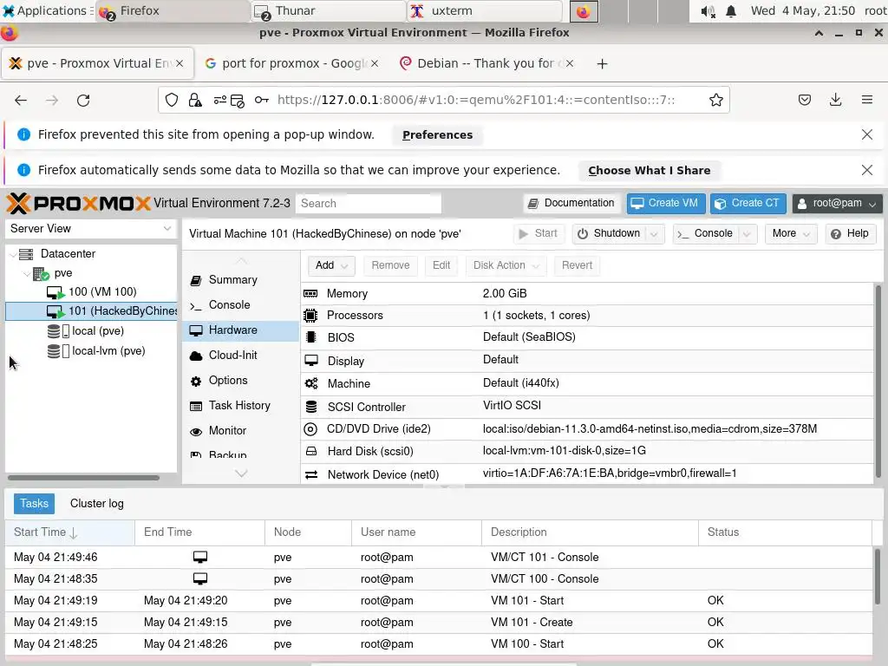Open a new browser tab
The height and width of the screenshot is (666, 888).
[602, 63]
